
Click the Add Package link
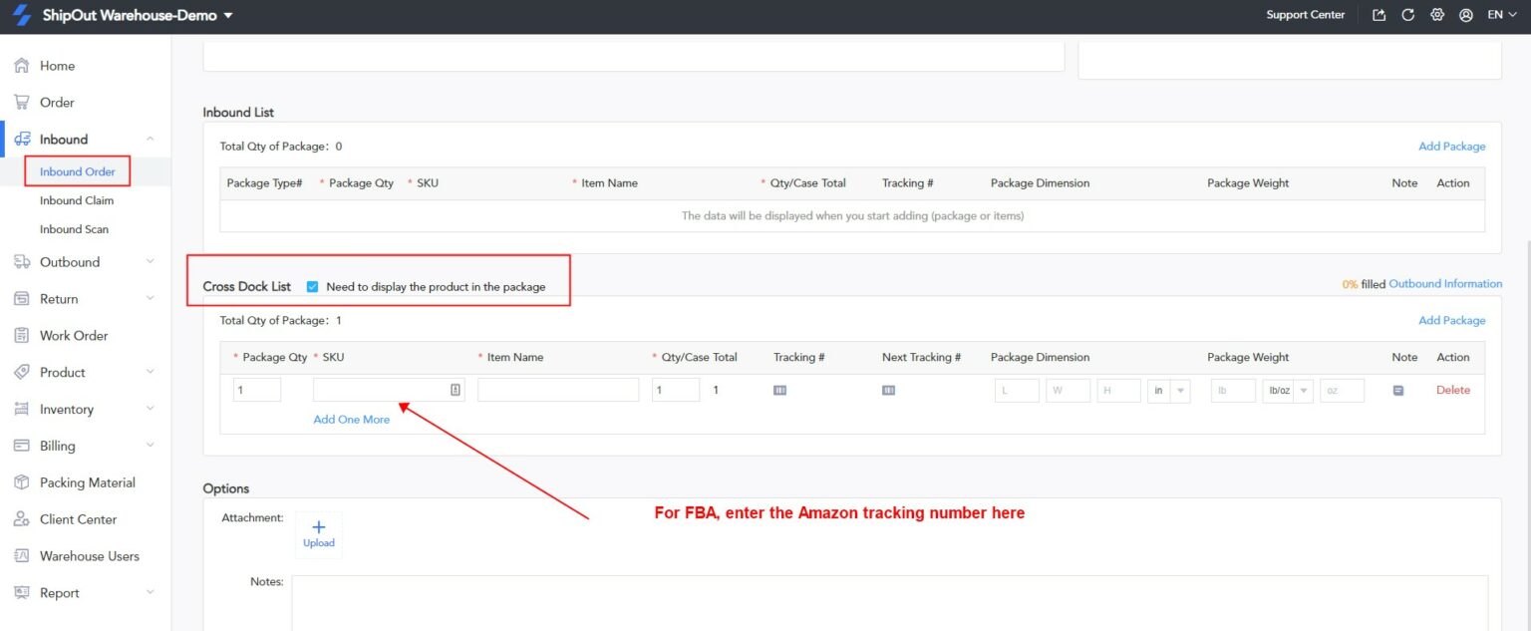[1452, 146]
